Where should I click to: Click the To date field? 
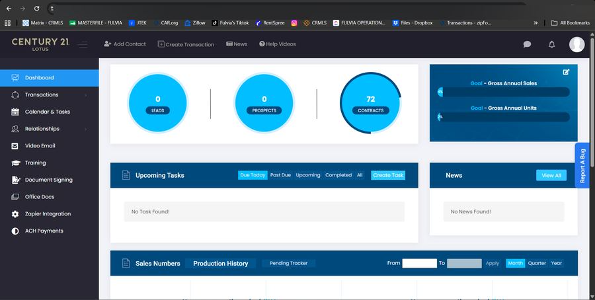[465, 263]
